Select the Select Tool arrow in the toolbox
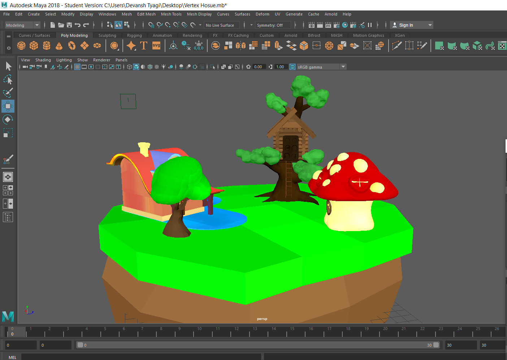Viewport: 507px width, 360px height. tap(8, 66)
